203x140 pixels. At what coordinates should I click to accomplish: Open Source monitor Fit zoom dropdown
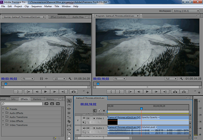[28, 79]
